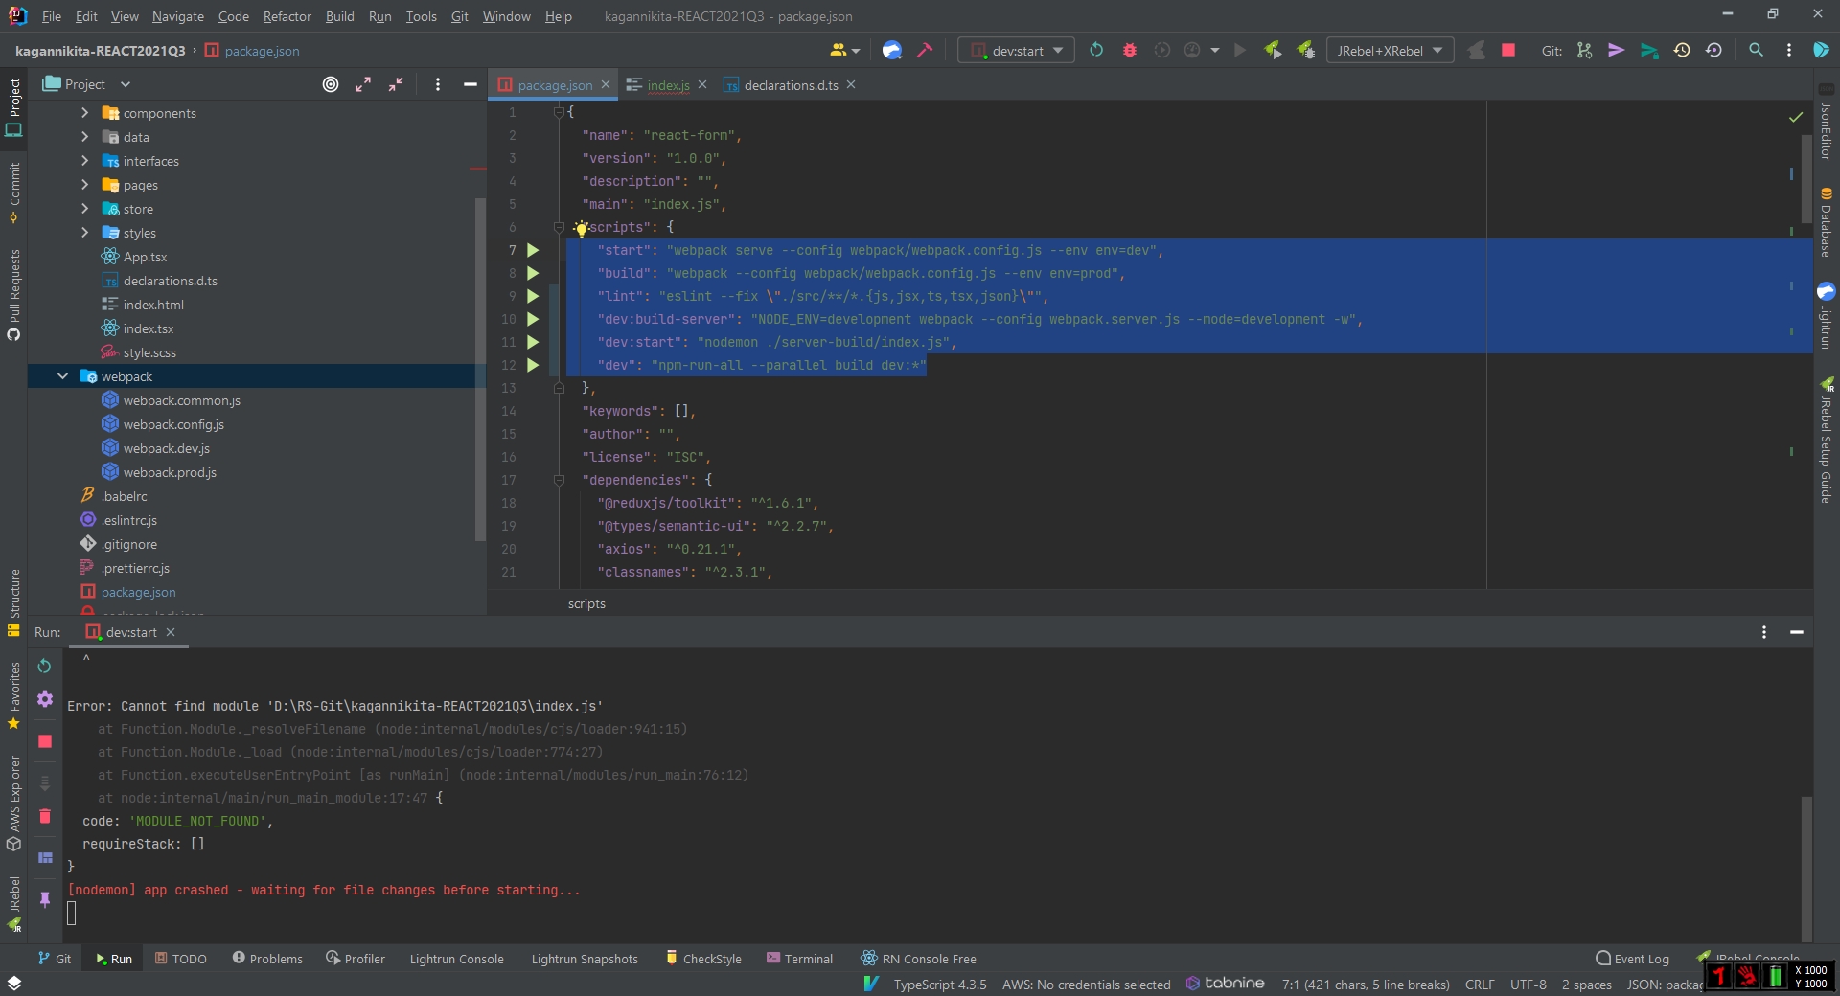1840x996 pixels.
Task: Run the "start" script from the gutter
Action: tap(533, 251)
